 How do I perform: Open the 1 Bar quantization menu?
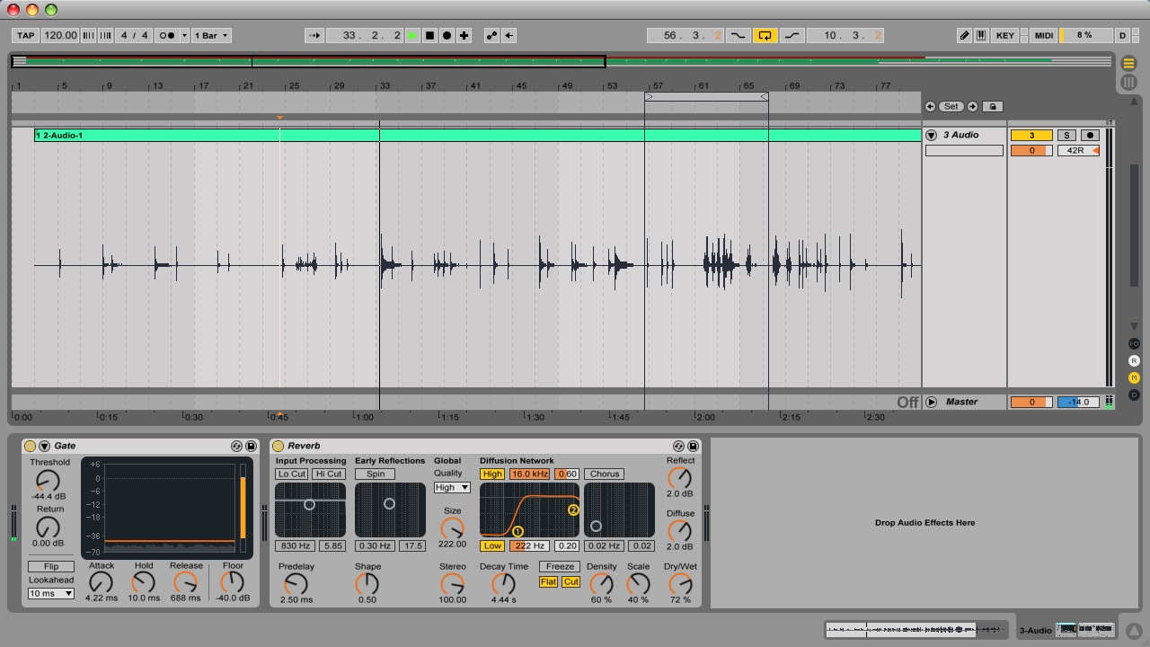coord(211,36)
